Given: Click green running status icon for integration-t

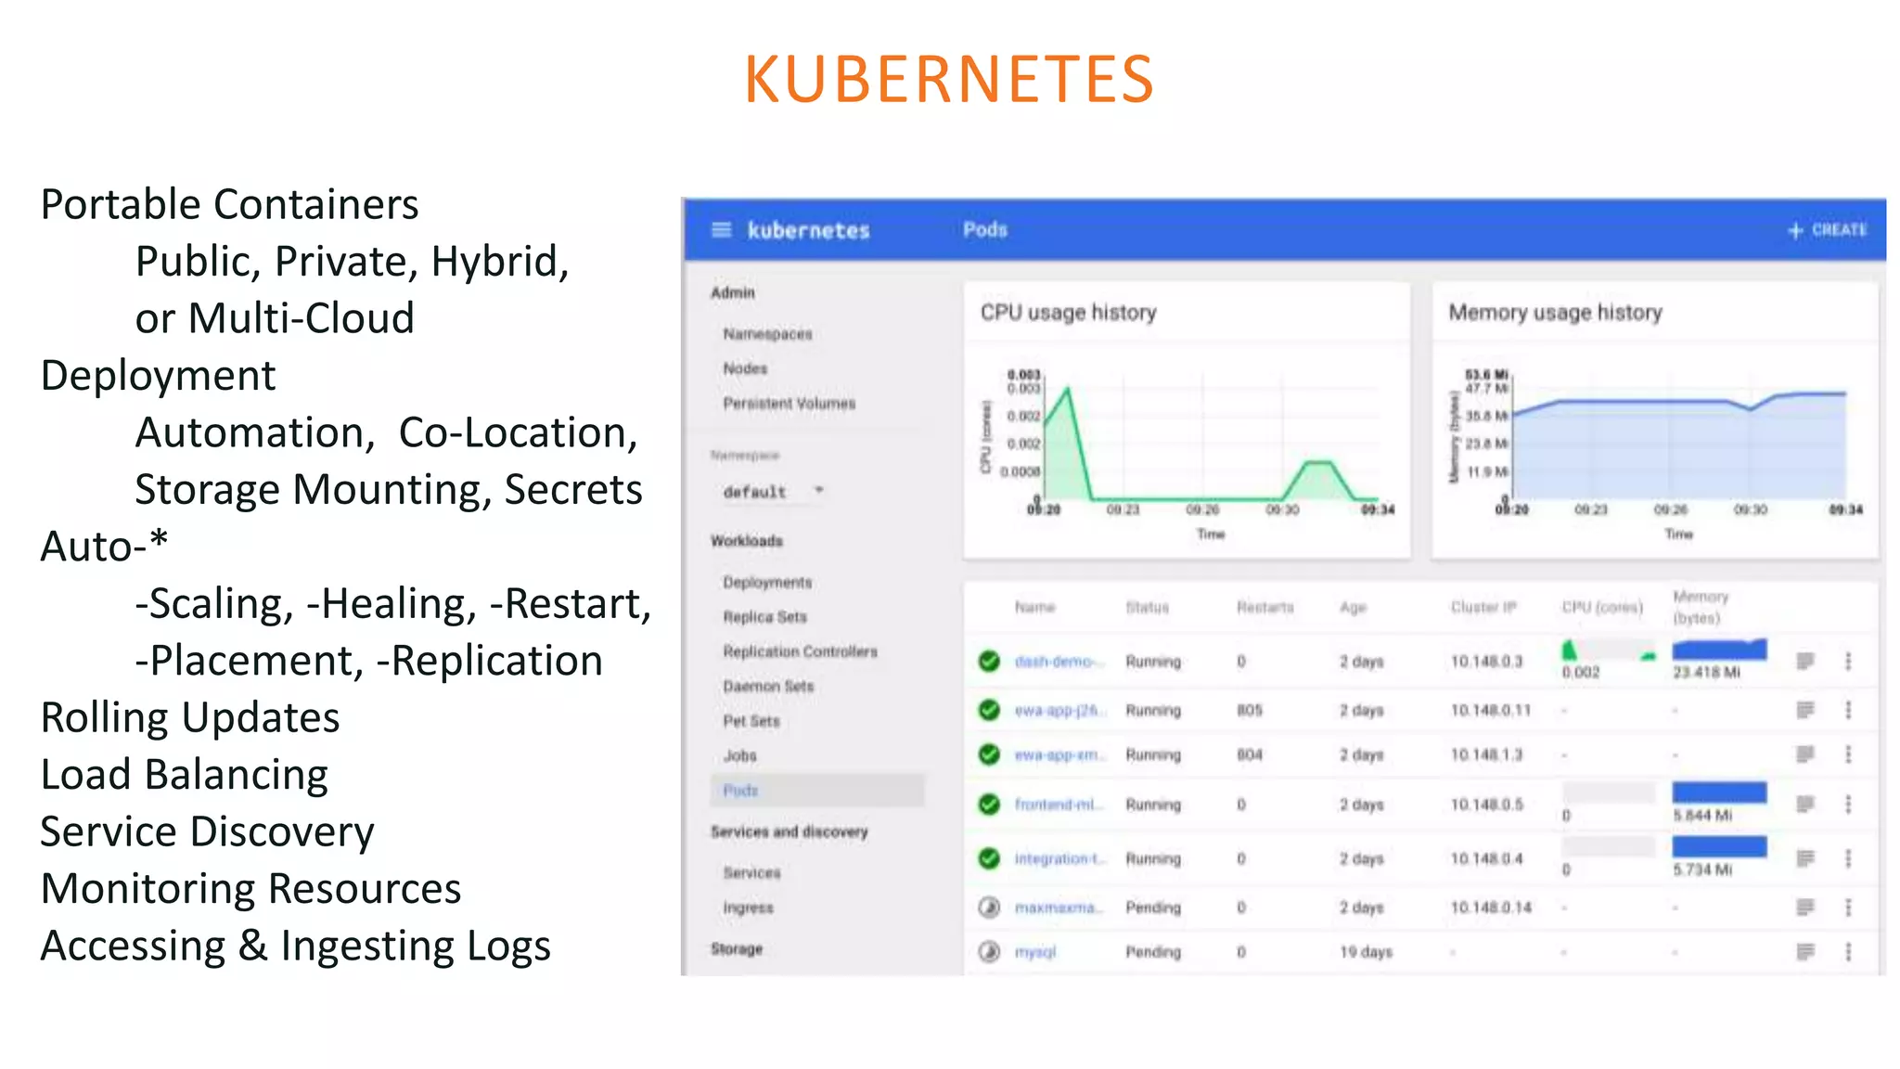Looking at the screenshot, I should [989, 858].
